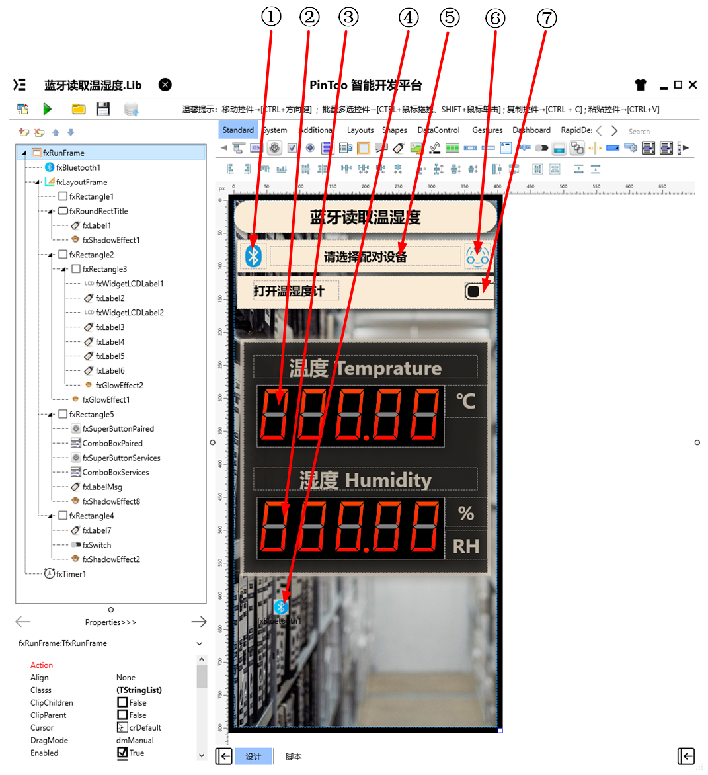Click the Action property row
This screenshot has height=775, width=708.
42,665
